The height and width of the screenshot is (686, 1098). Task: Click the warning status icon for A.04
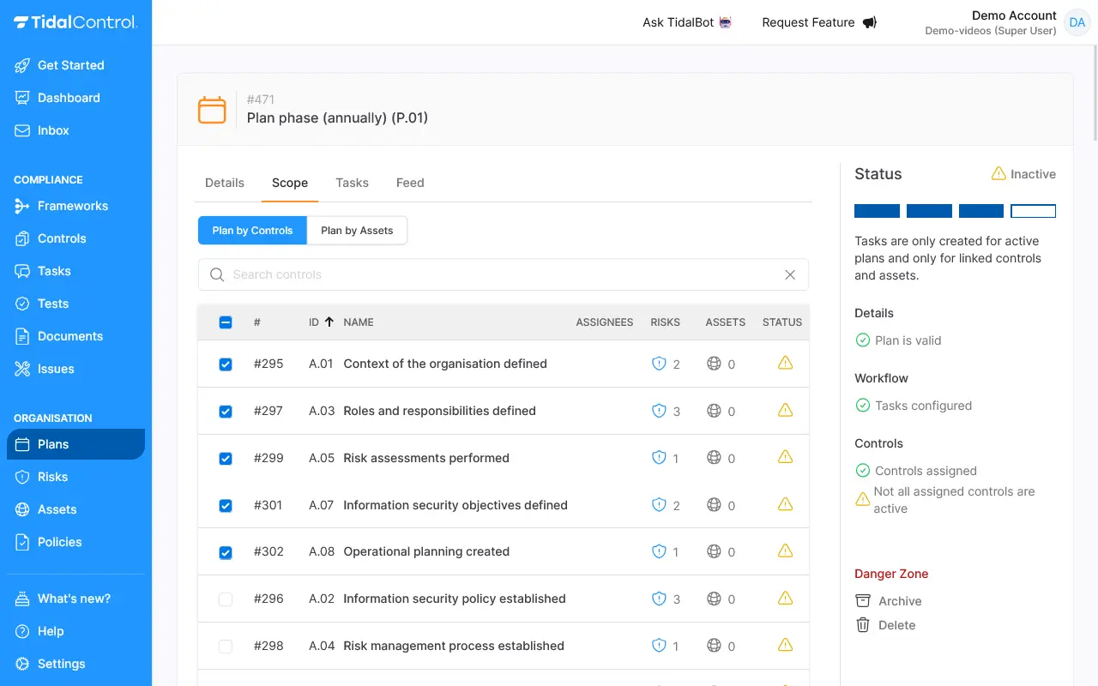(x=785, y=645)
